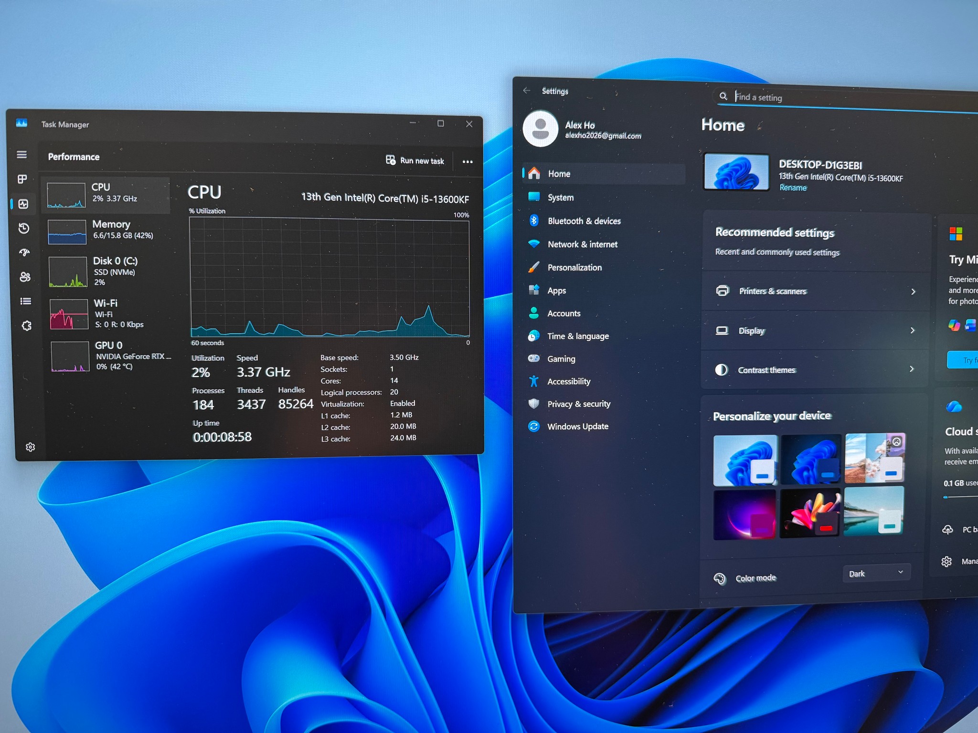
Task: Click the '0:00:08:58' up time value
Action: click(x=222, y=437)
